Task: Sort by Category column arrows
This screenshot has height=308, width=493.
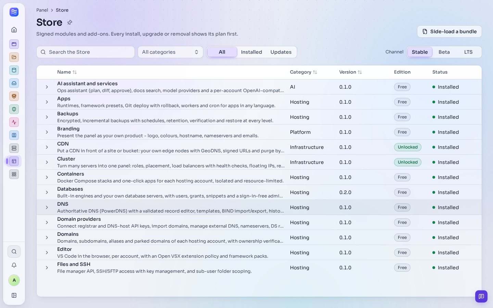Action: [x=315, y=72]
